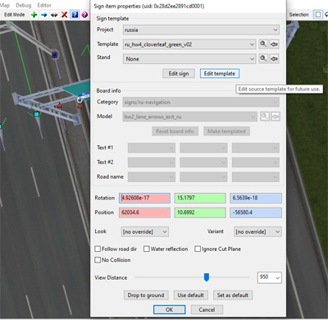This screenshot has height=320, width=328.
Task: Click the Selection toolbar label
Action: [298, 14]
